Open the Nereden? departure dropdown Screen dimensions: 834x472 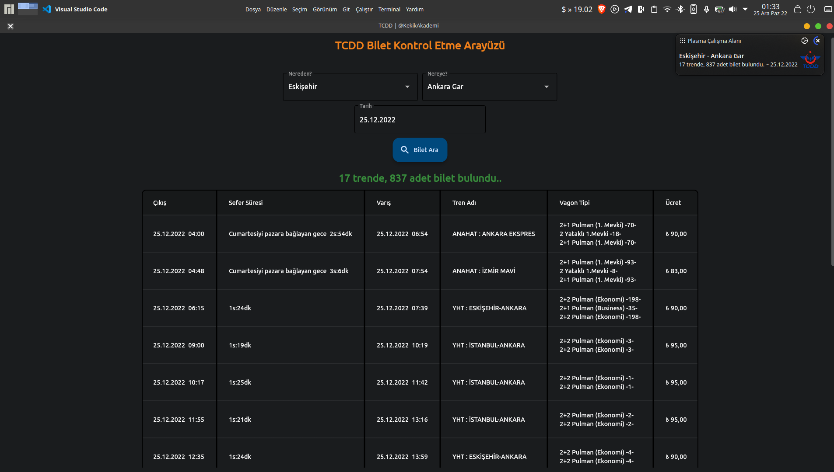[350, 87]
